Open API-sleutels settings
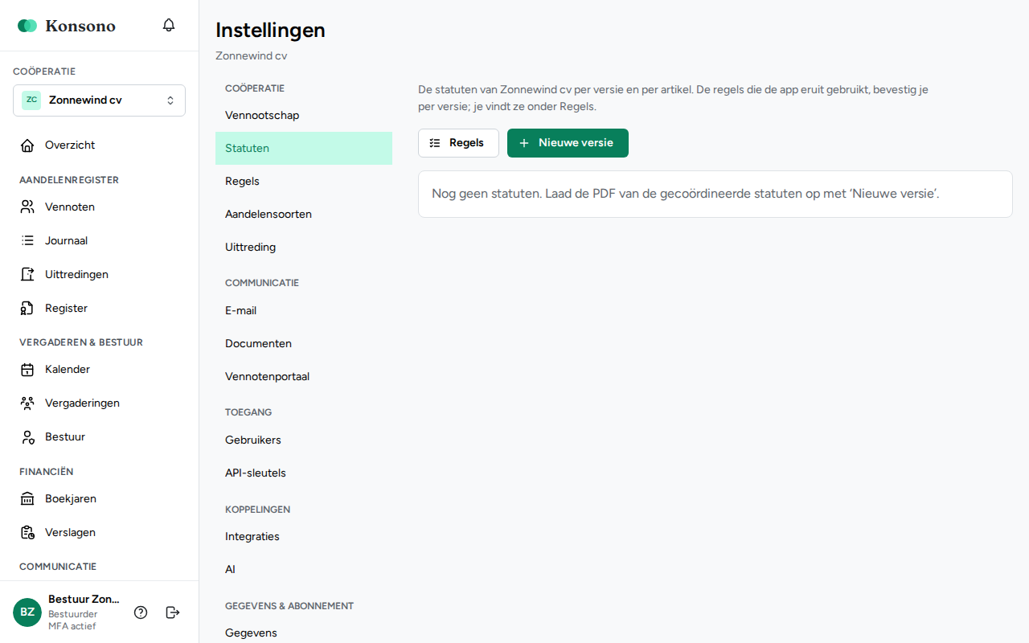 point(304,473)
